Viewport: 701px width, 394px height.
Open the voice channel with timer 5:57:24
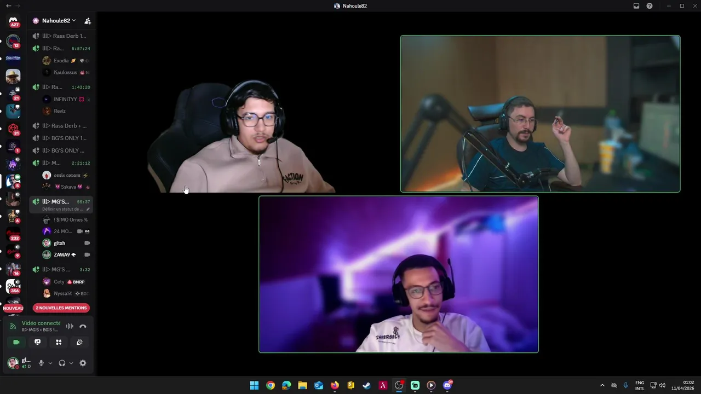coord(61,48)
